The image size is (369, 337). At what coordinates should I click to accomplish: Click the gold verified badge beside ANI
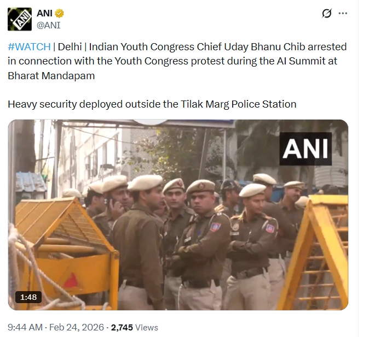pos(59,13)
